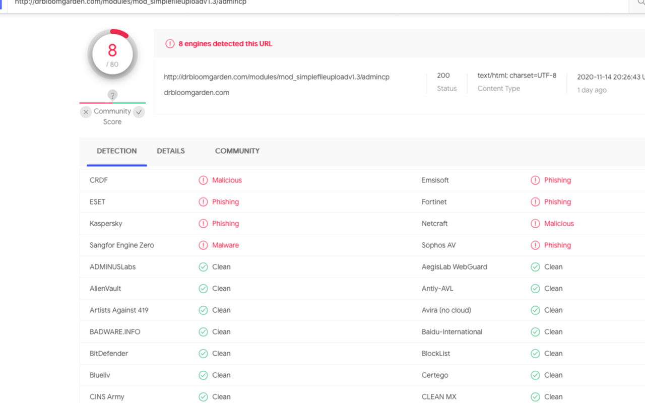Viewport: 645px width, 403px height.
Task: Click the alert icon beside '8 engines detected'
Action: click(170, 44)
